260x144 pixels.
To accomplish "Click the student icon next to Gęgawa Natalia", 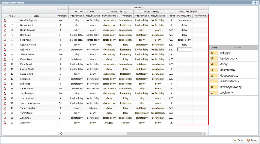I will 5,45.
